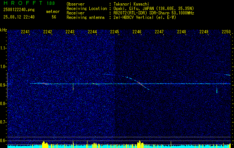
Task: Click the Receiving Location label
Action: pos(87,9)
